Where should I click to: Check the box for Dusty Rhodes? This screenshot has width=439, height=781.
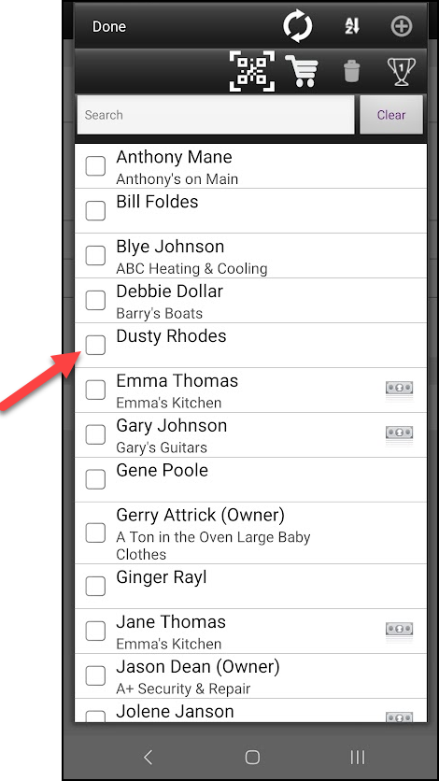click(95, 345)
